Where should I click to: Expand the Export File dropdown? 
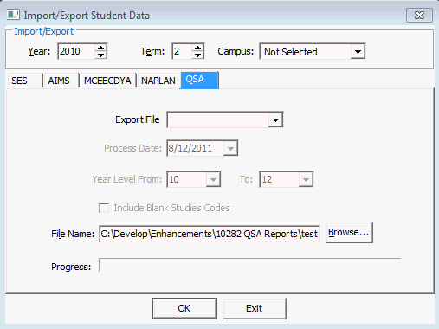pos(275,119)
